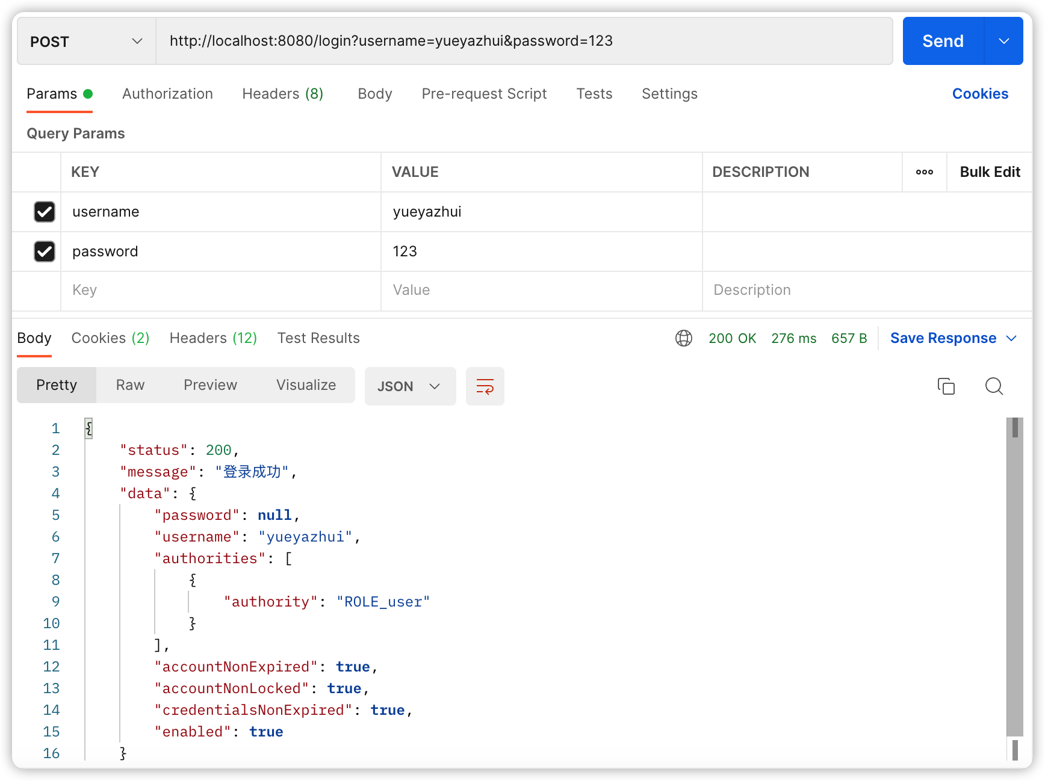Open the Cookies link
The height and width of the screenshot is (781, 1045).
(x=980, y=94)
